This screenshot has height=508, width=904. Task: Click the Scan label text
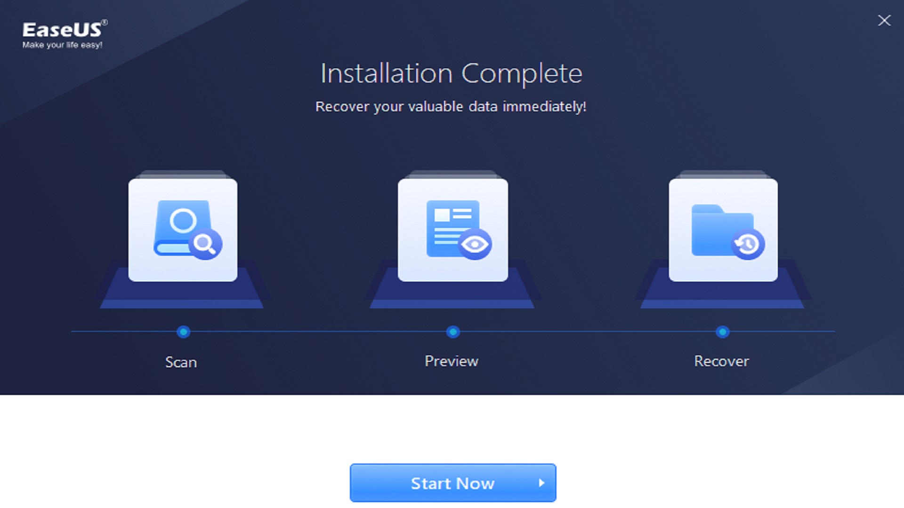click(x=181, y=362)
